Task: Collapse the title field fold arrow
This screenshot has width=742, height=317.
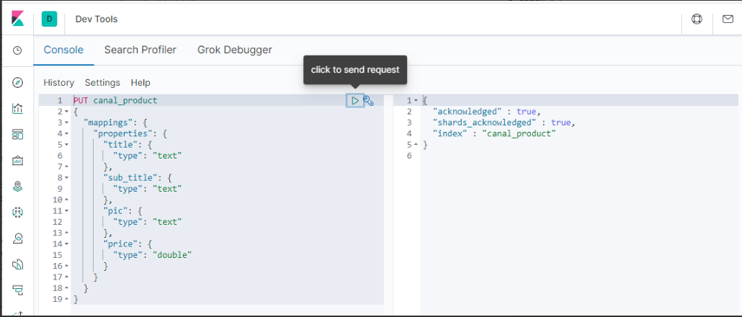Action: coord(67,145)
